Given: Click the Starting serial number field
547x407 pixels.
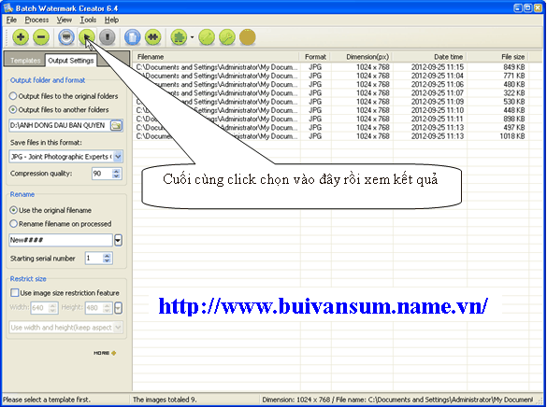Looking at the screenshot, I should point(94,259).
